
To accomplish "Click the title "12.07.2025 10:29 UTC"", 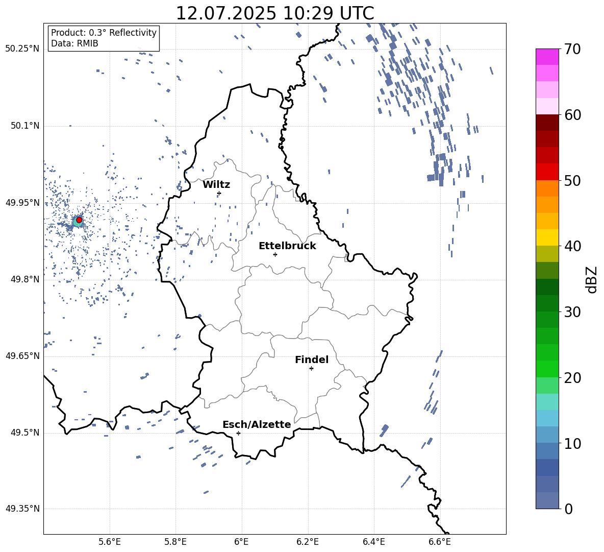I will (x=274, y=13).
